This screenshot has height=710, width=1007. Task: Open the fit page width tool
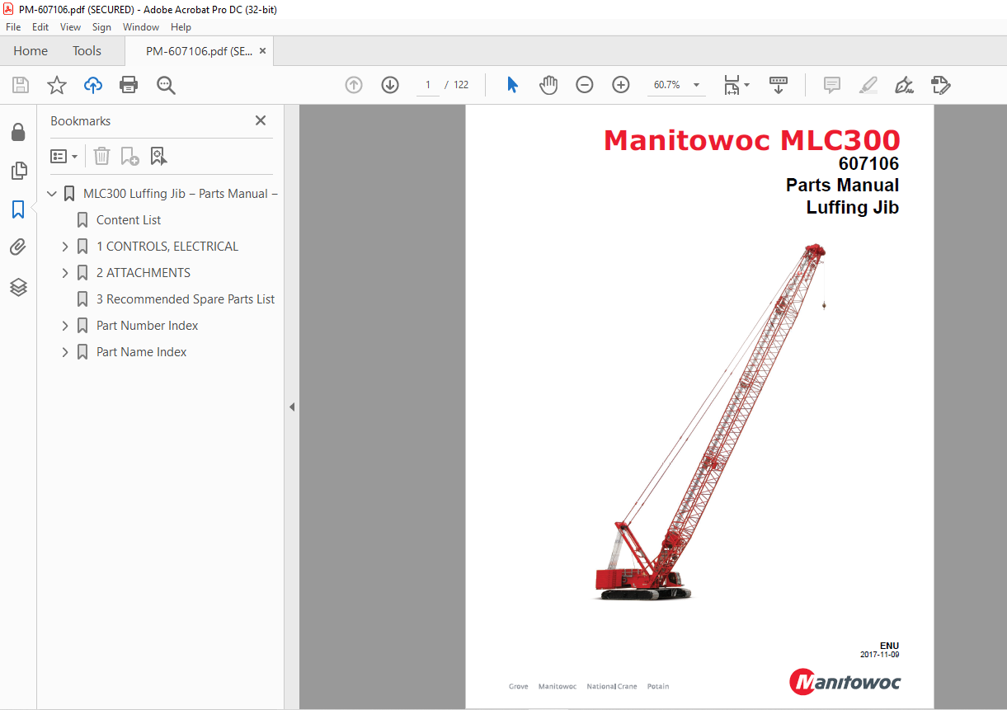[732, 85]
